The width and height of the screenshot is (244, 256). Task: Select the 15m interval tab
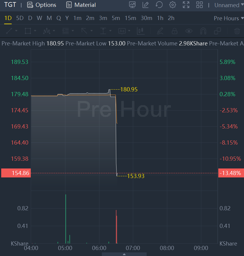click(130, 18)
